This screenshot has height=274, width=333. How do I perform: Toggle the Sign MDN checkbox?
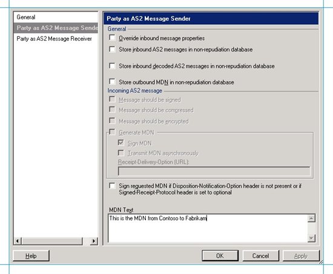(121, 142)
